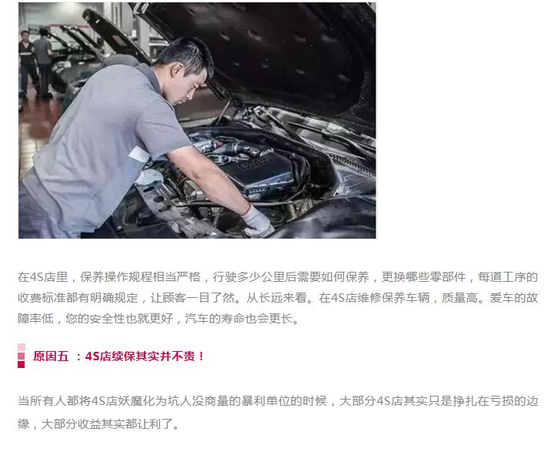This screenshot has height=455, width=558.
Task: Click the medium pink square beside heading
Action: pos(22,356)
